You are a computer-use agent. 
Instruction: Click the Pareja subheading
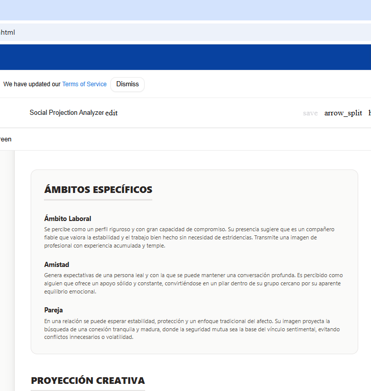pos(54,310)
